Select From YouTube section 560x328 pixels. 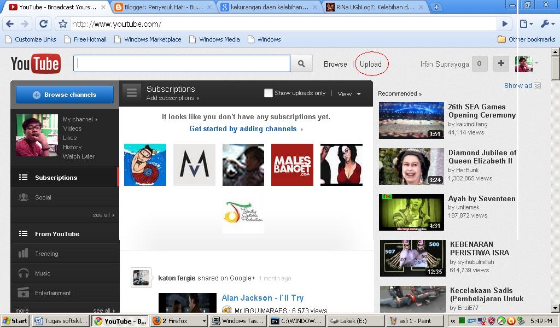coord(57,234)
